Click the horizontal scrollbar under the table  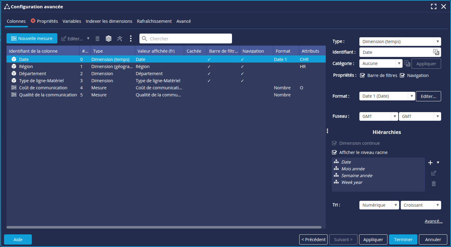163,227
